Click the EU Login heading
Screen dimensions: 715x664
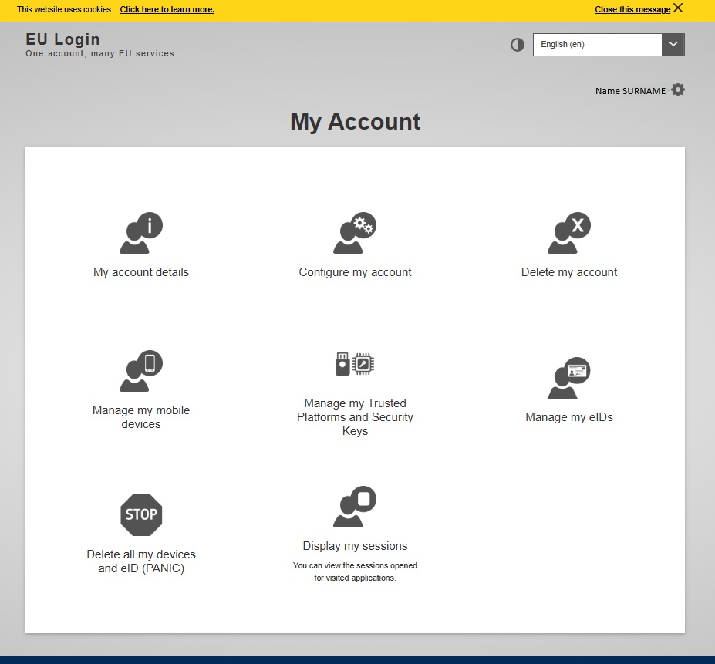(x=62, y=39)
